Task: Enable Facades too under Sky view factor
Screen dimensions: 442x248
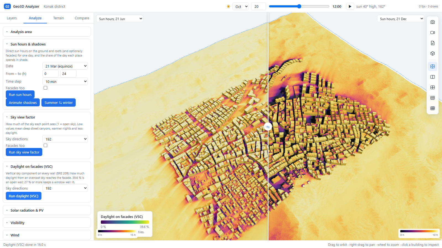Action: (46, 145)
